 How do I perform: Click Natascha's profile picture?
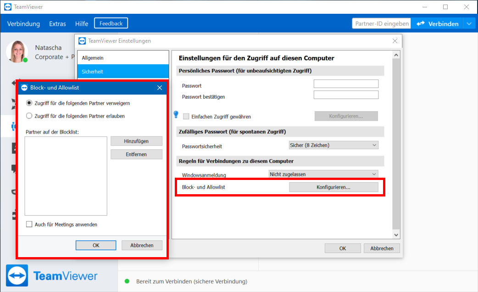[x=17, y=52]
